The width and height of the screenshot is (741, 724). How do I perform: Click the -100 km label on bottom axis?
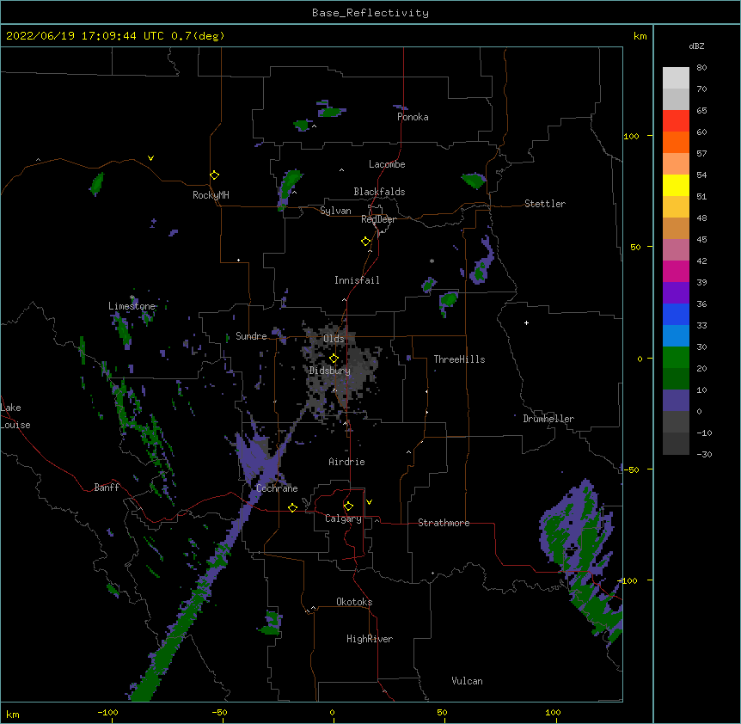107,712
